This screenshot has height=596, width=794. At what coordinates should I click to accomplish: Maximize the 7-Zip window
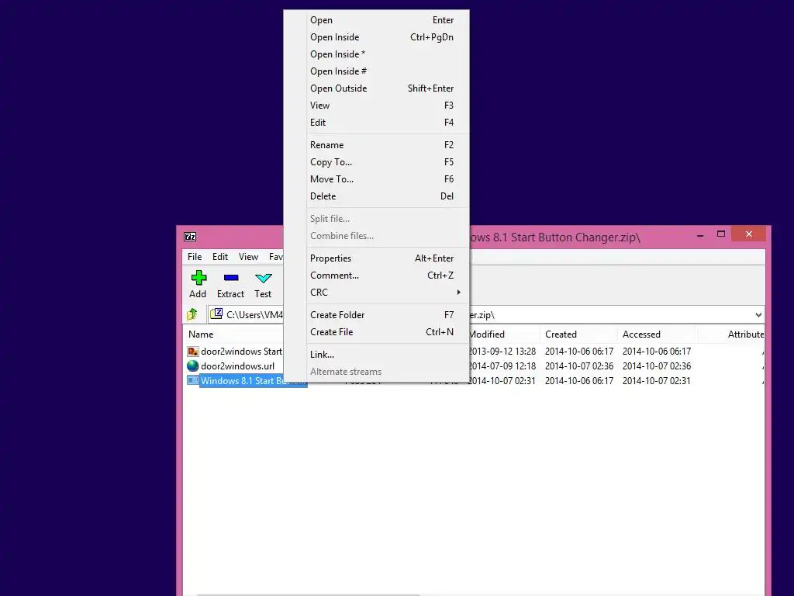click(x=721, y=234)
